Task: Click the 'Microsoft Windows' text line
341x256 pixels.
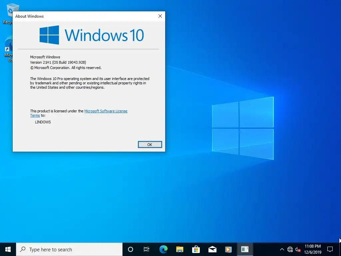Action: (45, 57)
